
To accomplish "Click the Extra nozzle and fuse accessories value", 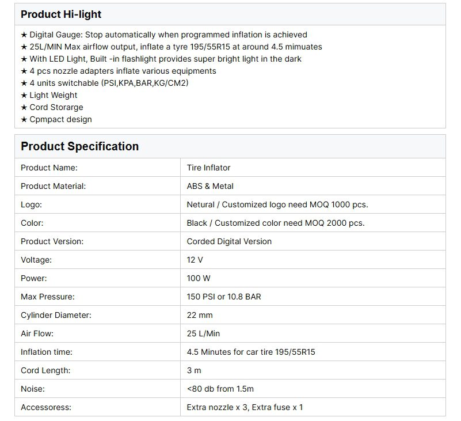I will click(x=245, y=407).
